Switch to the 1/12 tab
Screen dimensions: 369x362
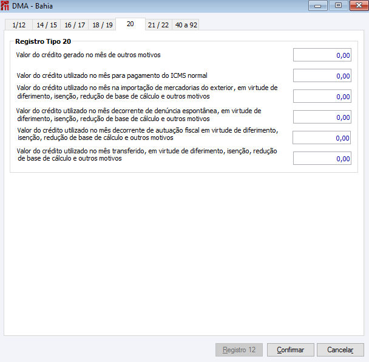[19, 25]
